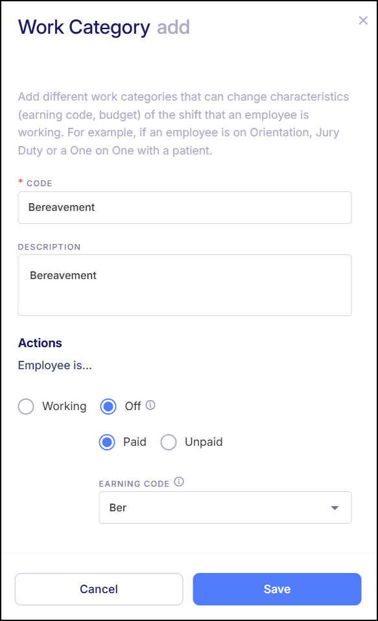The width and height of the screenshot is (378, 621).
Task: Click the Description text area
Action: [185, 286]
